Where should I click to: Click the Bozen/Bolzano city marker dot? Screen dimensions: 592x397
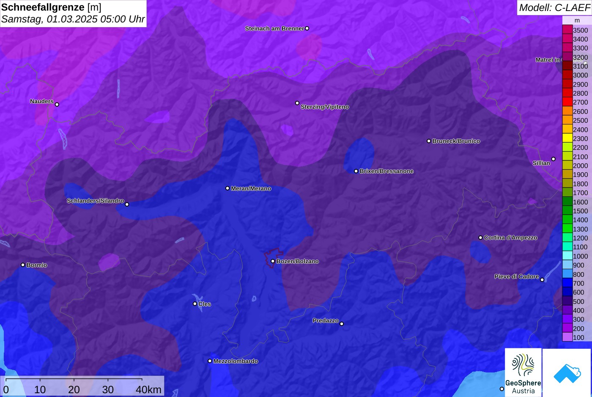pos(273,261)
